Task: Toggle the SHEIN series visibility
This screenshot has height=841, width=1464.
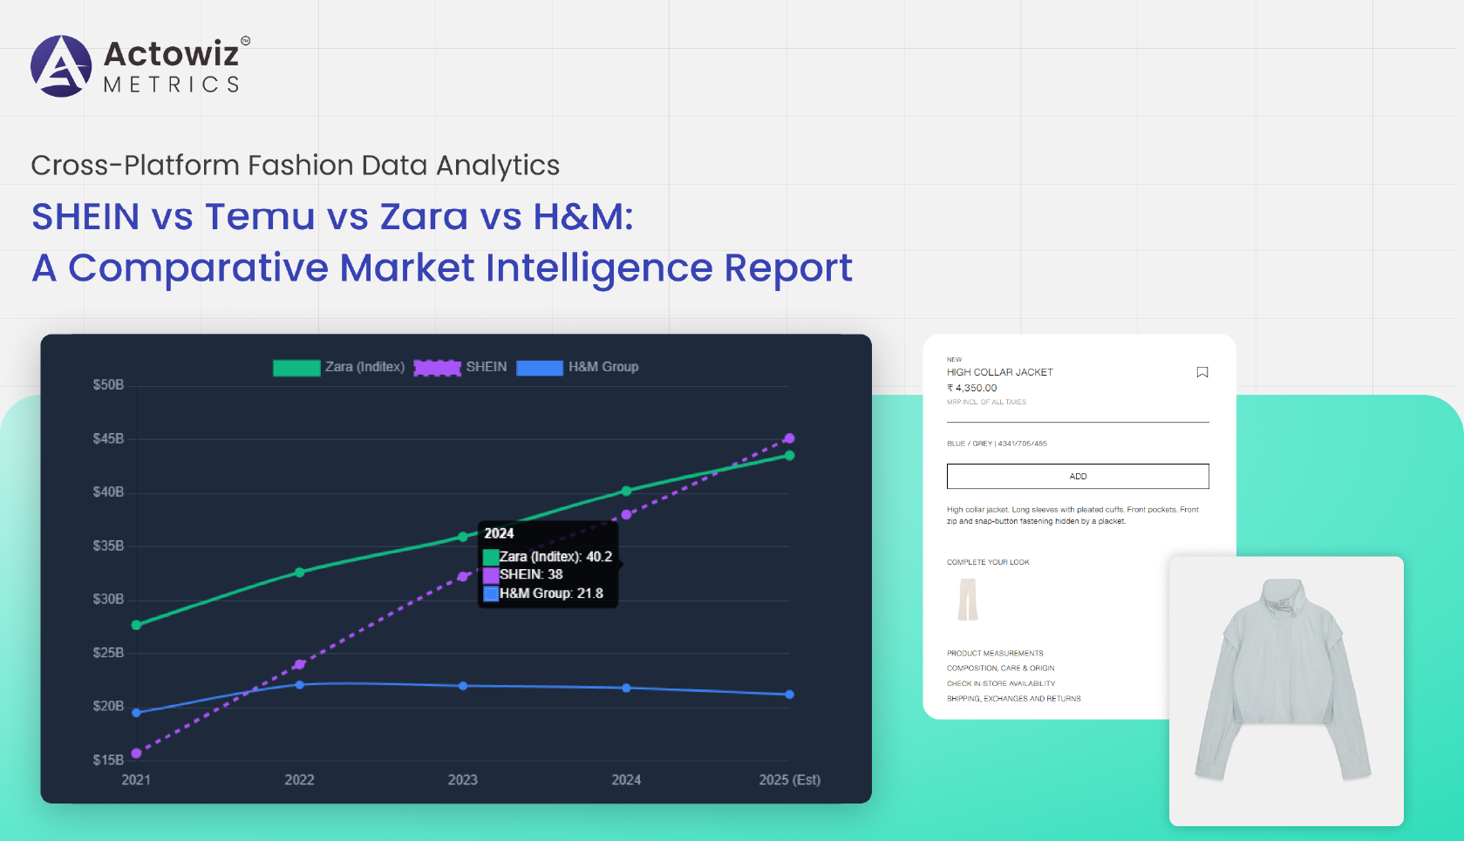Action: pos(487,367)
